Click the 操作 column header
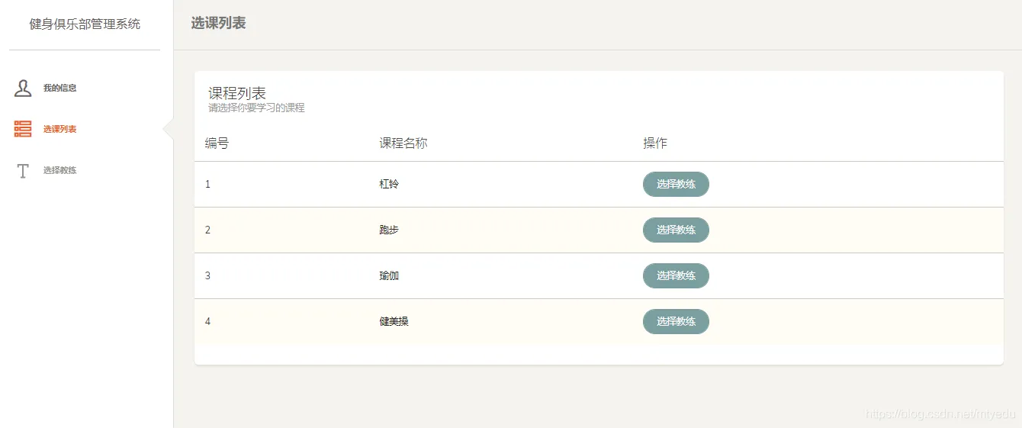This screenshot has width=1022, height=428. point(655,143)
